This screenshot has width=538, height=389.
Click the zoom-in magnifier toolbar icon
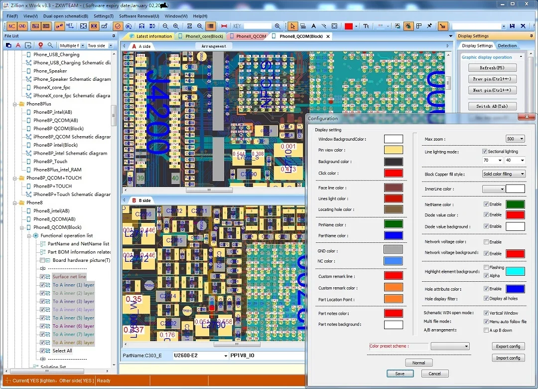174,26
